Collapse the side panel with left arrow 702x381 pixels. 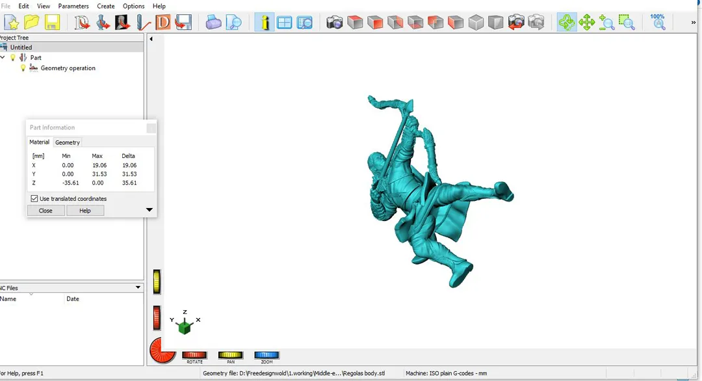tap(151, 39)
